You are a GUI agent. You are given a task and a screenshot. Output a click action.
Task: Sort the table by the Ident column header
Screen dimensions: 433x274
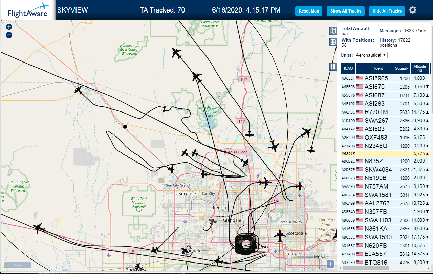click(x=378, y=68)
